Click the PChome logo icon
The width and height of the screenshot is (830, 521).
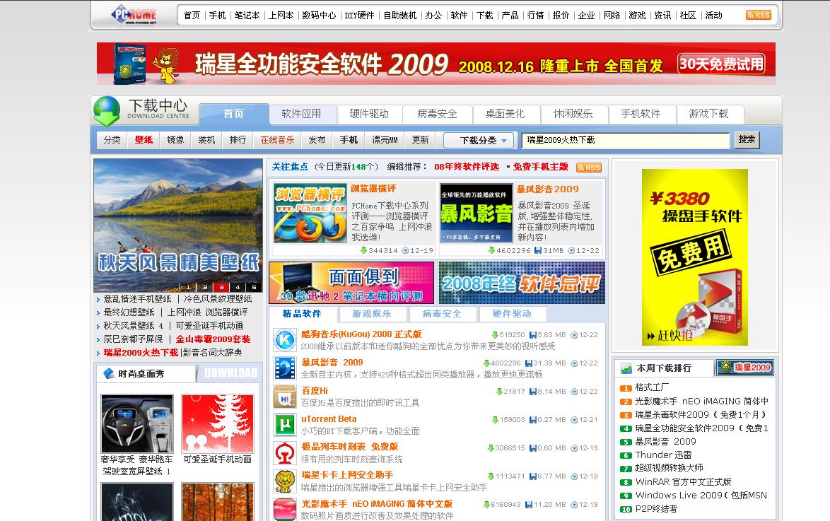(x=134, y=15)
